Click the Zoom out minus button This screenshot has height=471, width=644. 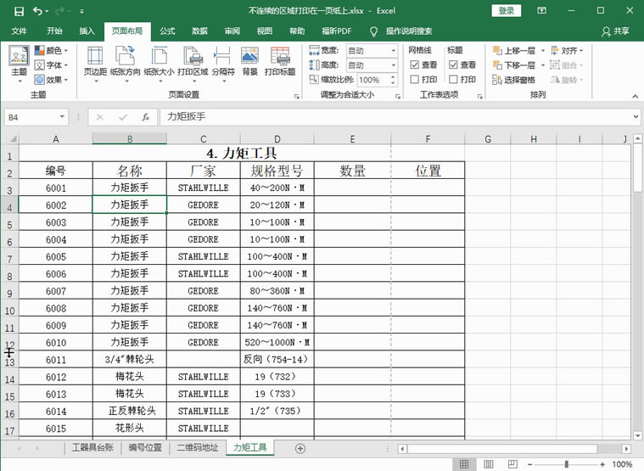tap(529, 464)
